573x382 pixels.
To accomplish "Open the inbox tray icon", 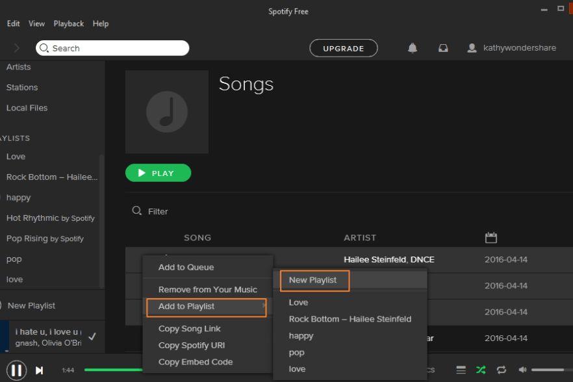I will (443, 48).
